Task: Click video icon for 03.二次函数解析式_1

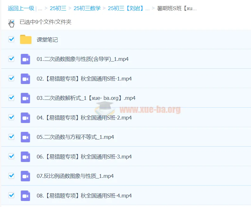Action: (25, 98)
